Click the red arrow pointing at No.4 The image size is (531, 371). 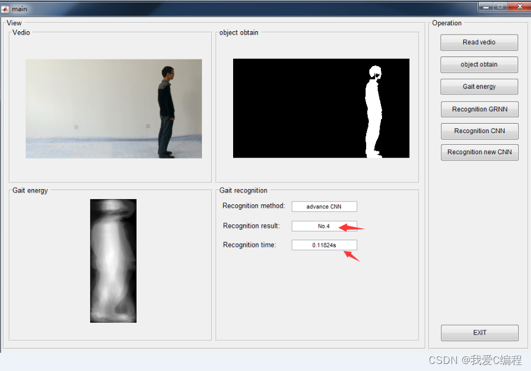tap(351, 227)
